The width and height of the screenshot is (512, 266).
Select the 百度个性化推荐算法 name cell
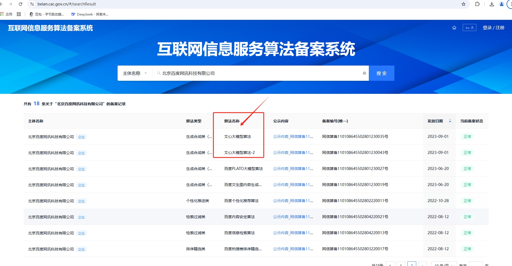click(241, 201)
